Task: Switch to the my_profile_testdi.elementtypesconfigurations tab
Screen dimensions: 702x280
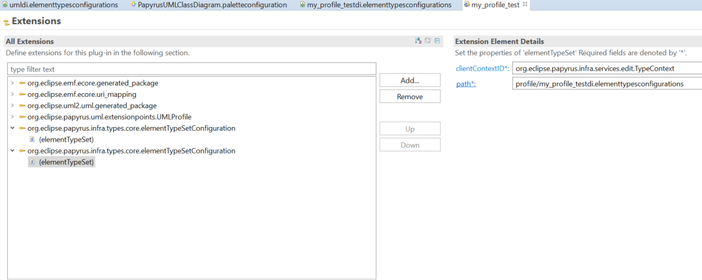Action: click(376, 5)
